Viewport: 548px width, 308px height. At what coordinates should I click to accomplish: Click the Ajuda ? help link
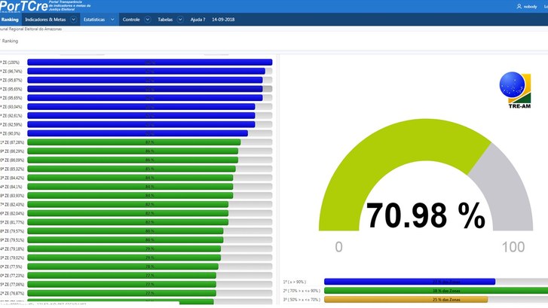198,20
